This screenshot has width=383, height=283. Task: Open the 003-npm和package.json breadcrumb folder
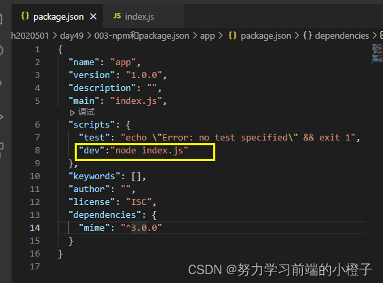coord(142,36)
